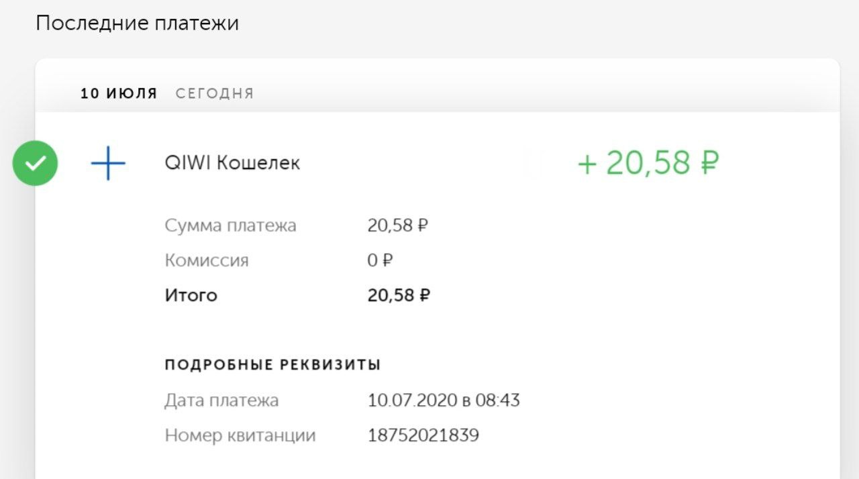Click the green +20,58 ₽ amount

click(x=648, y=163)
